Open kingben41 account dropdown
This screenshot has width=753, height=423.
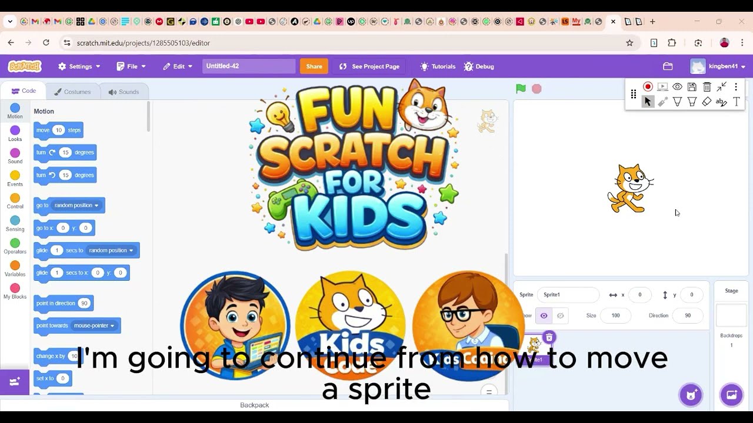click(718, 66)
